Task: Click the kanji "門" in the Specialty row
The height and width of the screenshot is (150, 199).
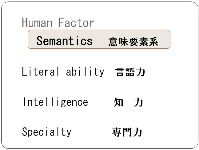Action: [x=127, y=132]
